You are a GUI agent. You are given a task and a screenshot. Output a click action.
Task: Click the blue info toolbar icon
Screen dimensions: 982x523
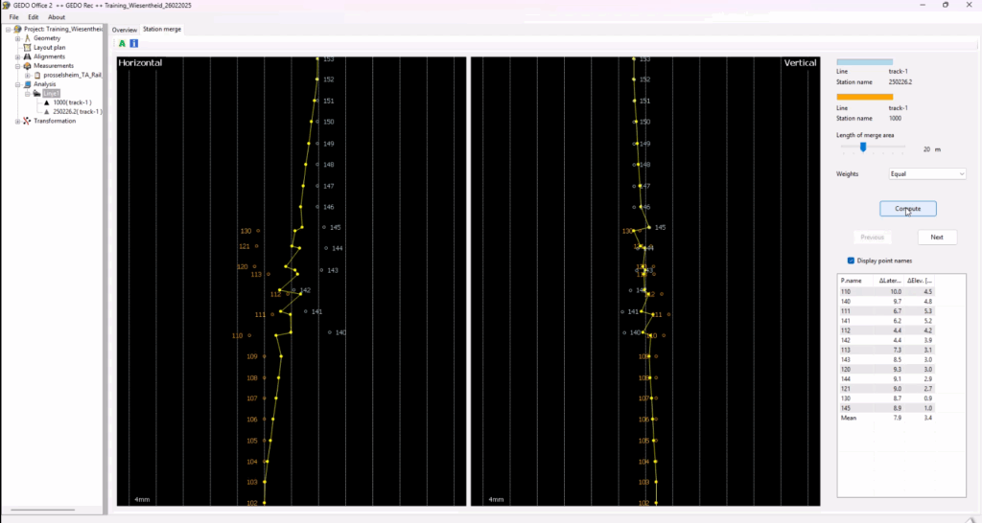133,43
